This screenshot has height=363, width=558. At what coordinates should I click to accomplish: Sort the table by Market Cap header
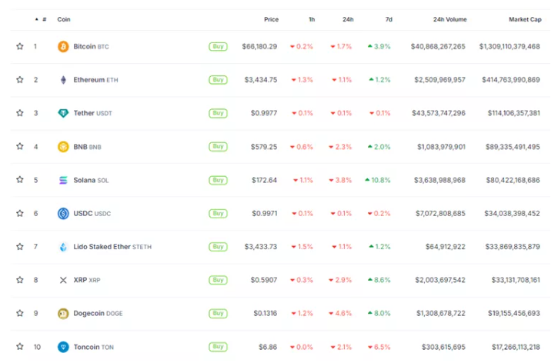(523, 19)
